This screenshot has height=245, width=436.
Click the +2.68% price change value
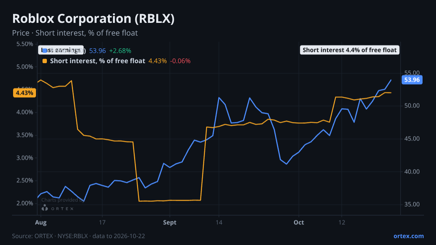tap(120, 50)
